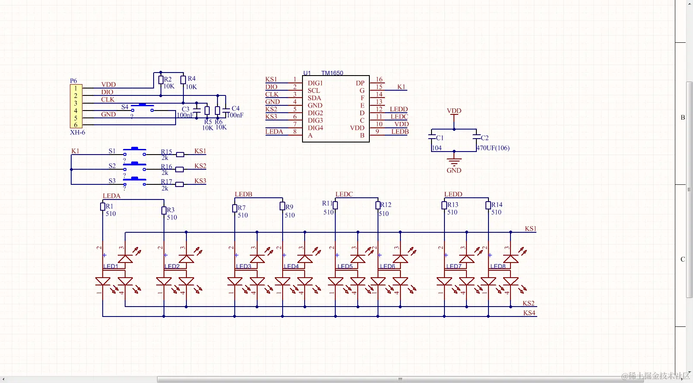Image resolution: width=693 pixels, height=383 pixels.
Task: Select the S1 pushbutton switch symbol
Action: pyautogui.click(x=135, y=152)
